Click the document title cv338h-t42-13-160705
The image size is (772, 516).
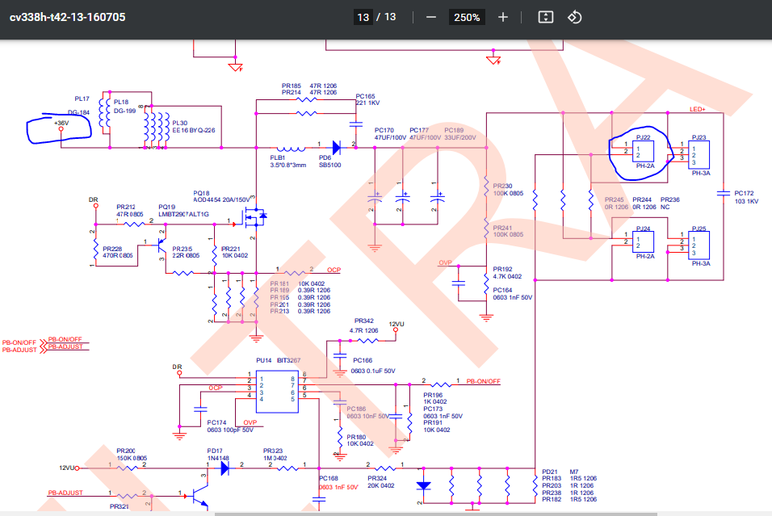[x=68, y=17]
